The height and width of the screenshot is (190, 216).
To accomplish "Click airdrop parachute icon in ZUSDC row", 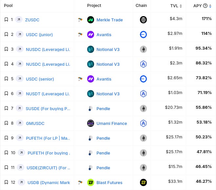I will click(80, 20).
